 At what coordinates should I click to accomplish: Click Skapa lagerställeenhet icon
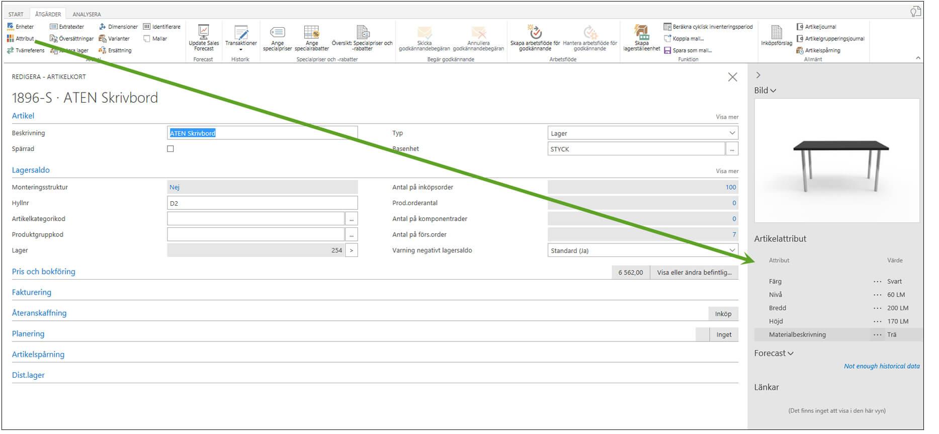coord(641,33)
